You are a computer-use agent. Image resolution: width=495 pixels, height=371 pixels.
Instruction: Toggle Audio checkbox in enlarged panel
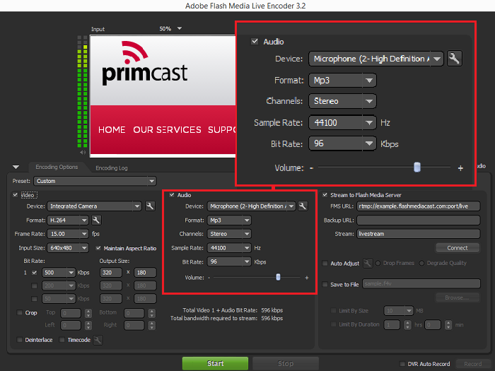(255, 41)
